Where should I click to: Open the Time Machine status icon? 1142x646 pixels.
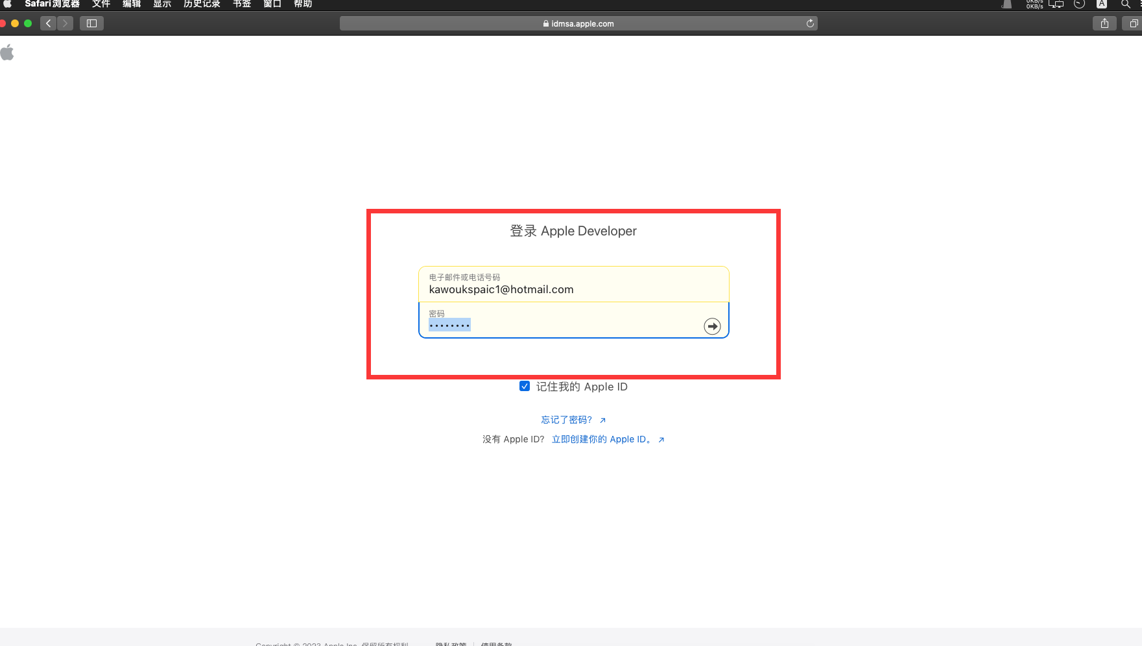(1079, 4)
